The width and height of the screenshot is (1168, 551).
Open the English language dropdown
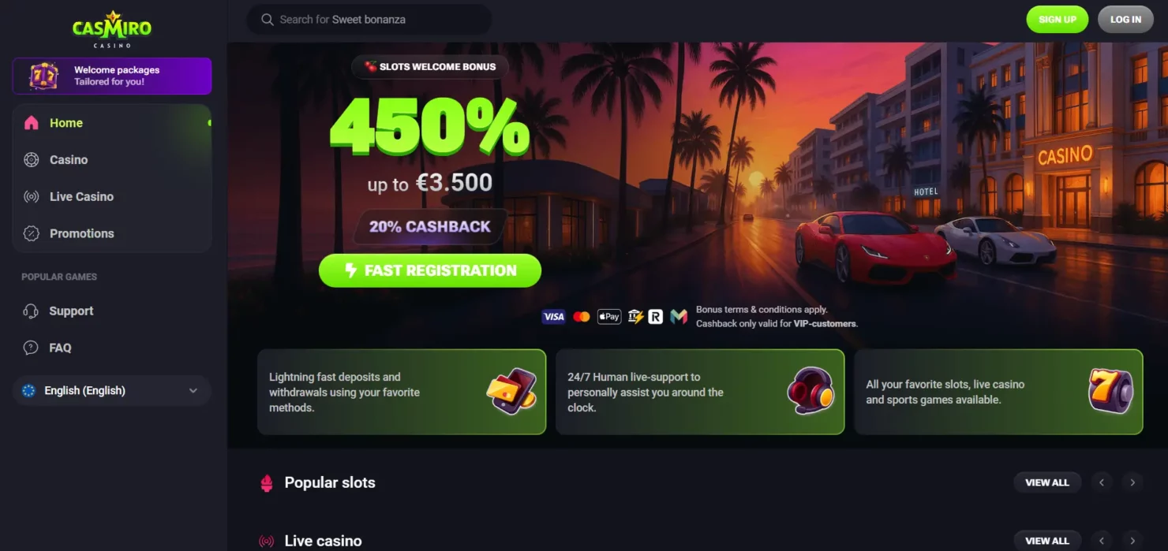click(x=111, y=391)
